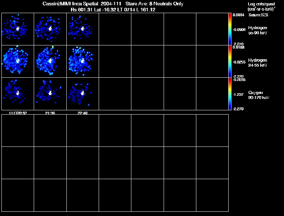Click the '22:40' time label
This screenshot has width=284, height=216.
click(83, 113)
